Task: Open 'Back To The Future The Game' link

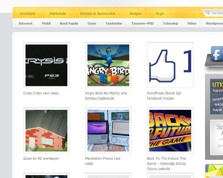Action: 167,163
